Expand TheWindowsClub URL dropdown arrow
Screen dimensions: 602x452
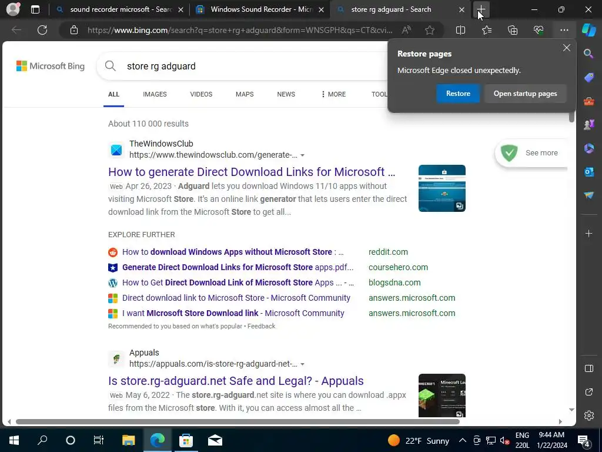coord(303,155)
